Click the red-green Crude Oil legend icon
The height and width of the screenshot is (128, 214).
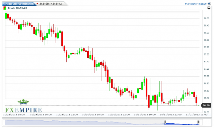point(5,8)
